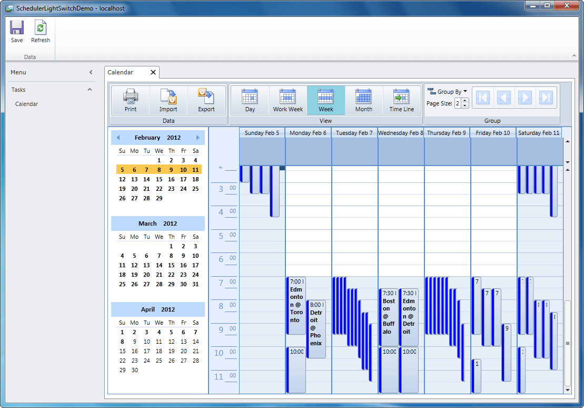Switch to Time Line view
Screen dimensions: 584x408
pos(402,100)
